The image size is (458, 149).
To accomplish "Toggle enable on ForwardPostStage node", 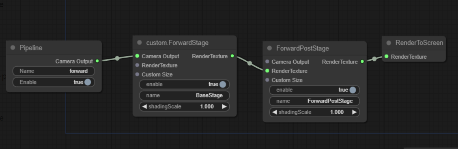I will [352, 90].
